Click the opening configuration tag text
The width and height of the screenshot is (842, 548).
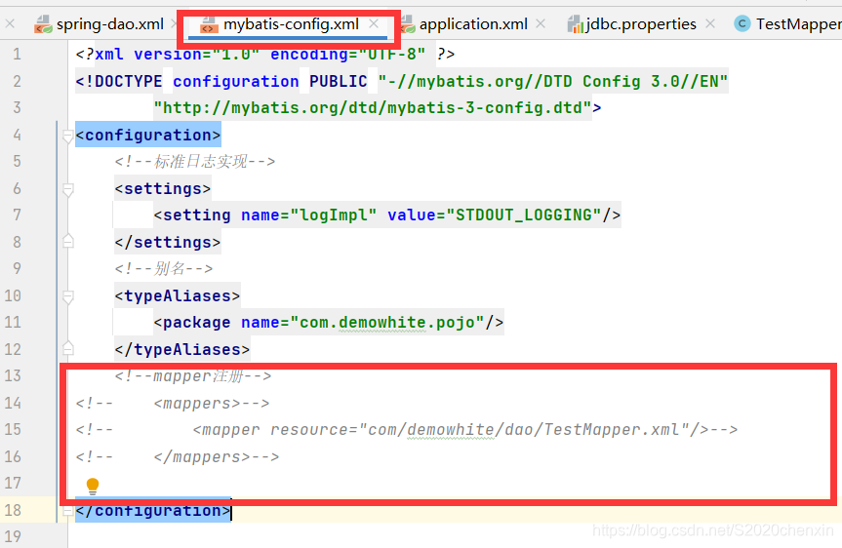pos(148,135)
